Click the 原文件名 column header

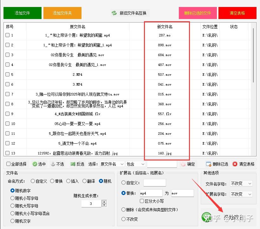[x=78, y=27]
